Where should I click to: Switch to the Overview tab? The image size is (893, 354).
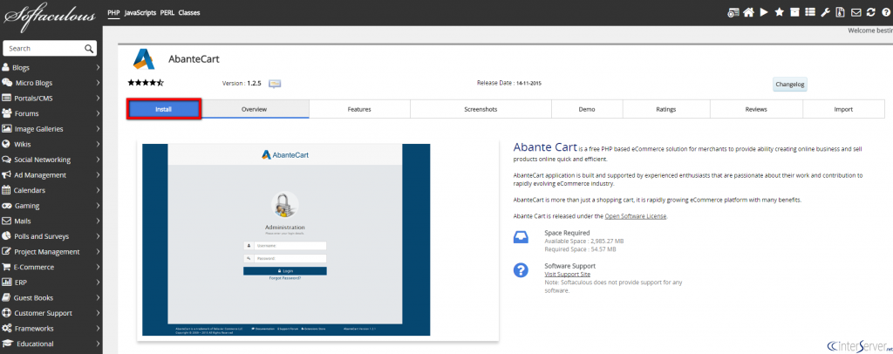254,109
